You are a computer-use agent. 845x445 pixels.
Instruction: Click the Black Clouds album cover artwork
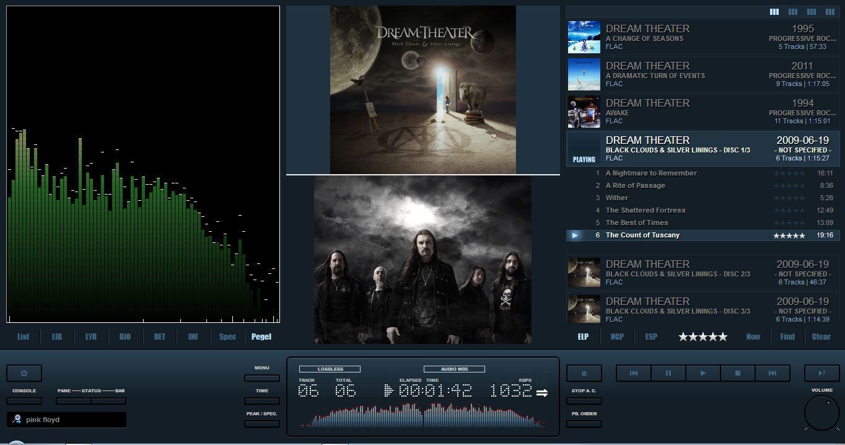(x=423, y=90)
